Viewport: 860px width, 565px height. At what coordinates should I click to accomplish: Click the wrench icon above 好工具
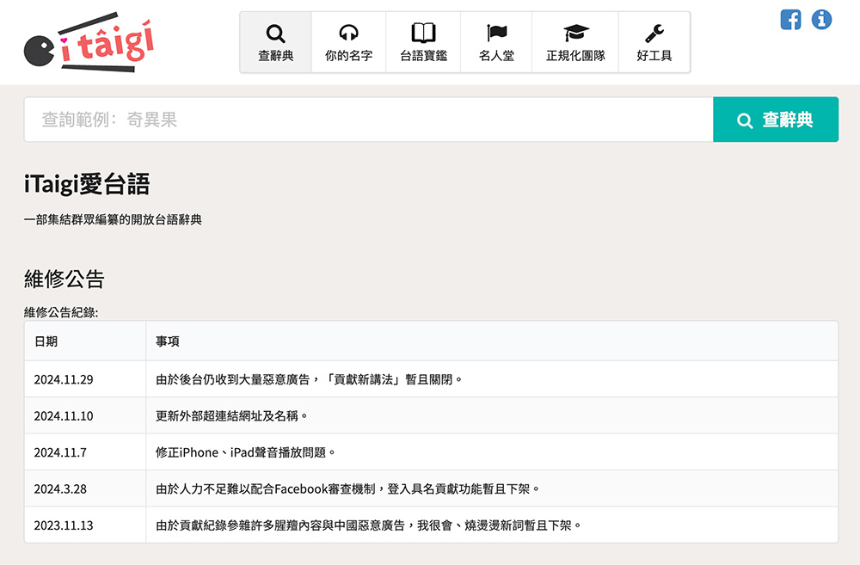654,34
